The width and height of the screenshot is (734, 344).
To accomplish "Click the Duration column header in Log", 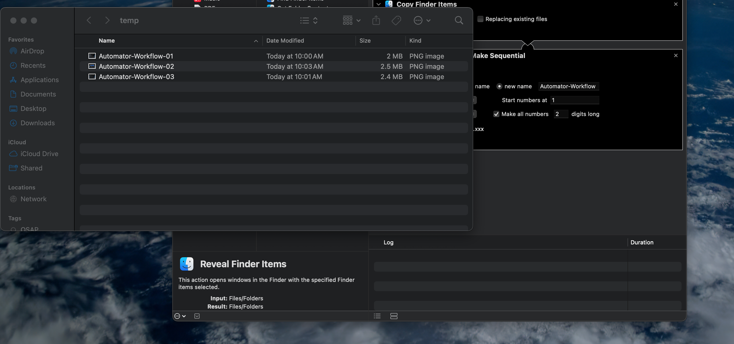I will click(x=642, y=242).
